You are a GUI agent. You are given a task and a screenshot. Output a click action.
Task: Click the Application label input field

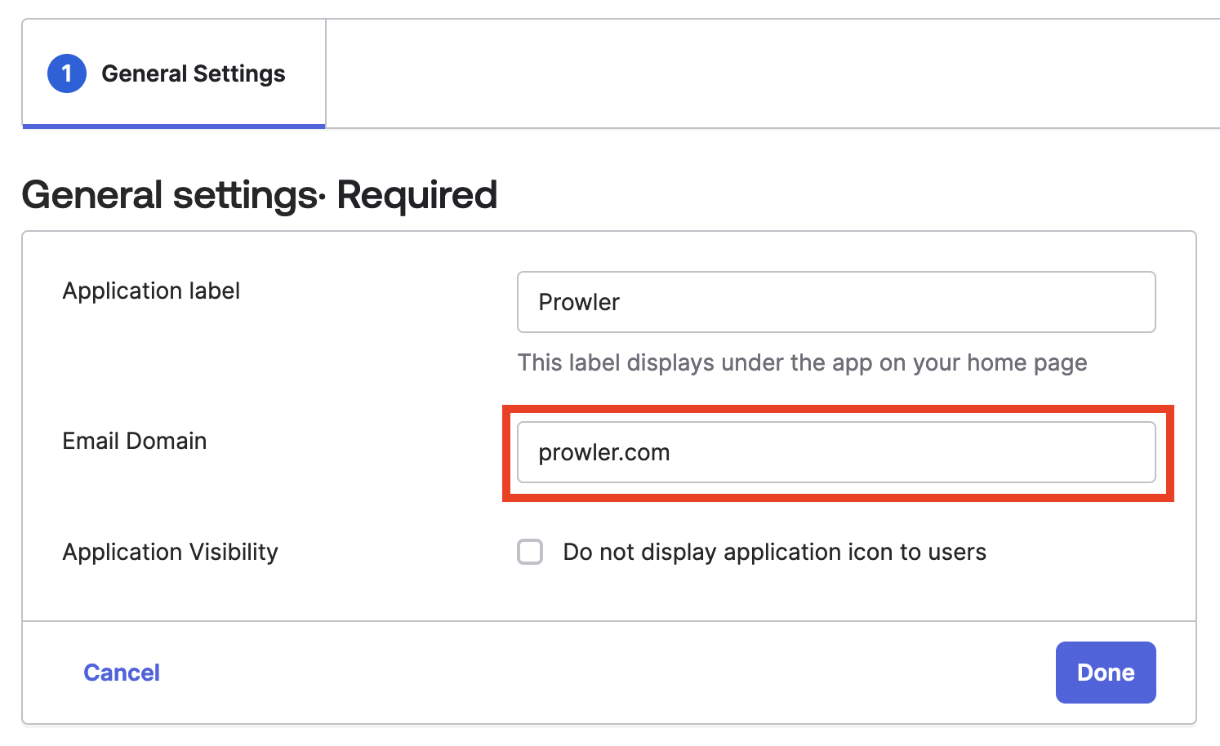(835, 302)
